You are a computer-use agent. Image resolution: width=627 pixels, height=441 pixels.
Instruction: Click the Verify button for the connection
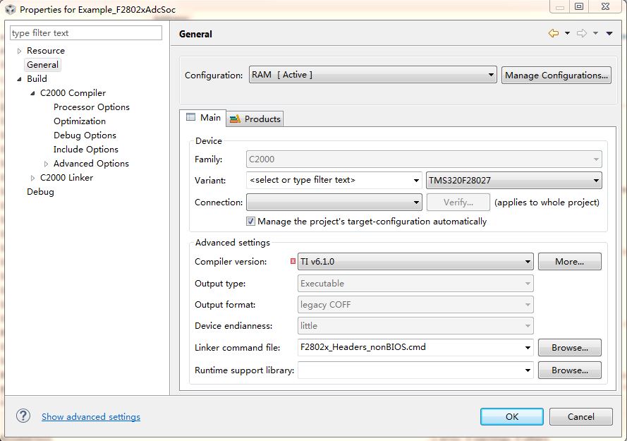pos(458,202)
